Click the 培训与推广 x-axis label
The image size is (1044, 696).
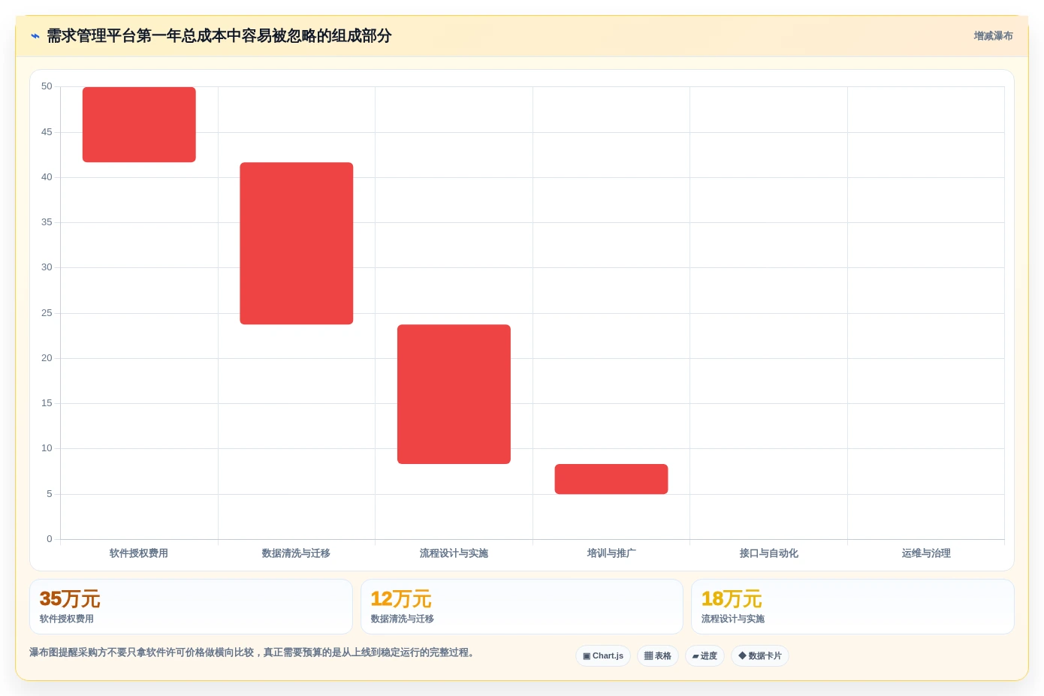pyautogui.click(x=611, y=553)
